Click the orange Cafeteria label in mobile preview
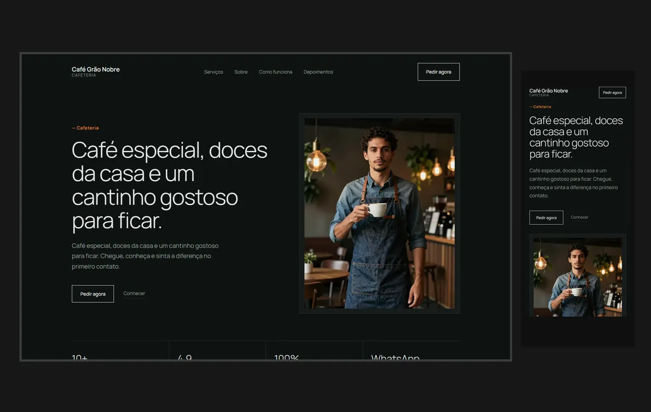651x412 pixels. tap(540, 107)
